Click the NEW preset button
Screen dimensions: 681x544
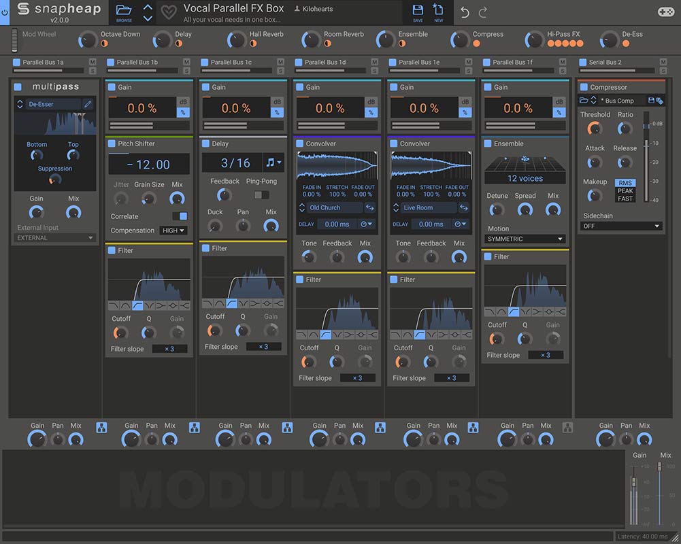437,12
